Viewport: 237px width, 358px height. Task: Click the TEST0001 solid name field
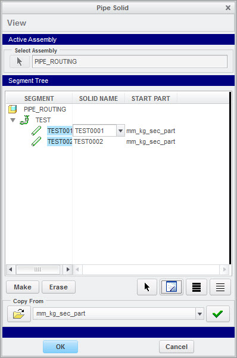pyautogui.click(x=95, y=131)
